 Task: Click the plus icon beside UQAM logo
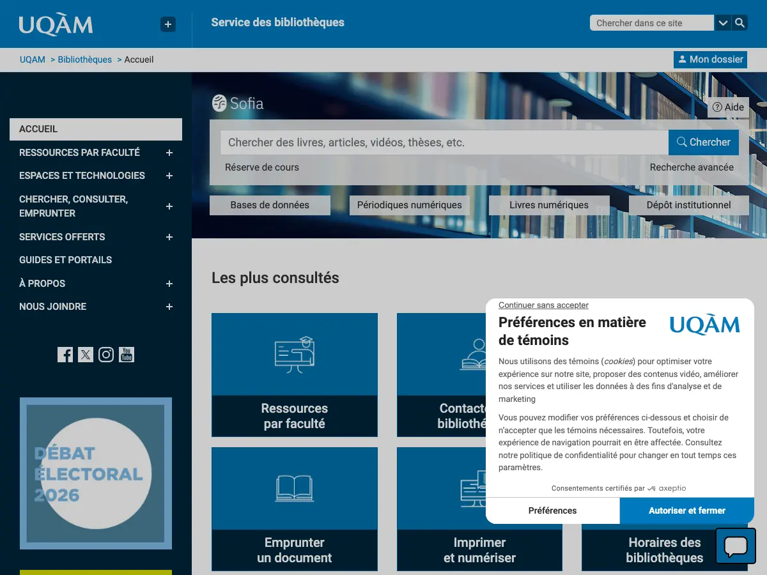pyautogui.click(x=168, y=24)
